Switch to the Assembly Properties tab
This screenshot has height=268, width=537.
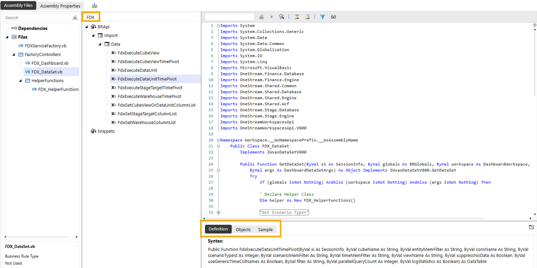[60, 6]
